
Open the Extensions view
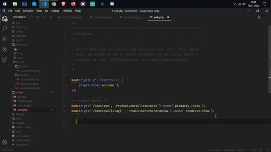pyautogui.click(x=5, y=60)
